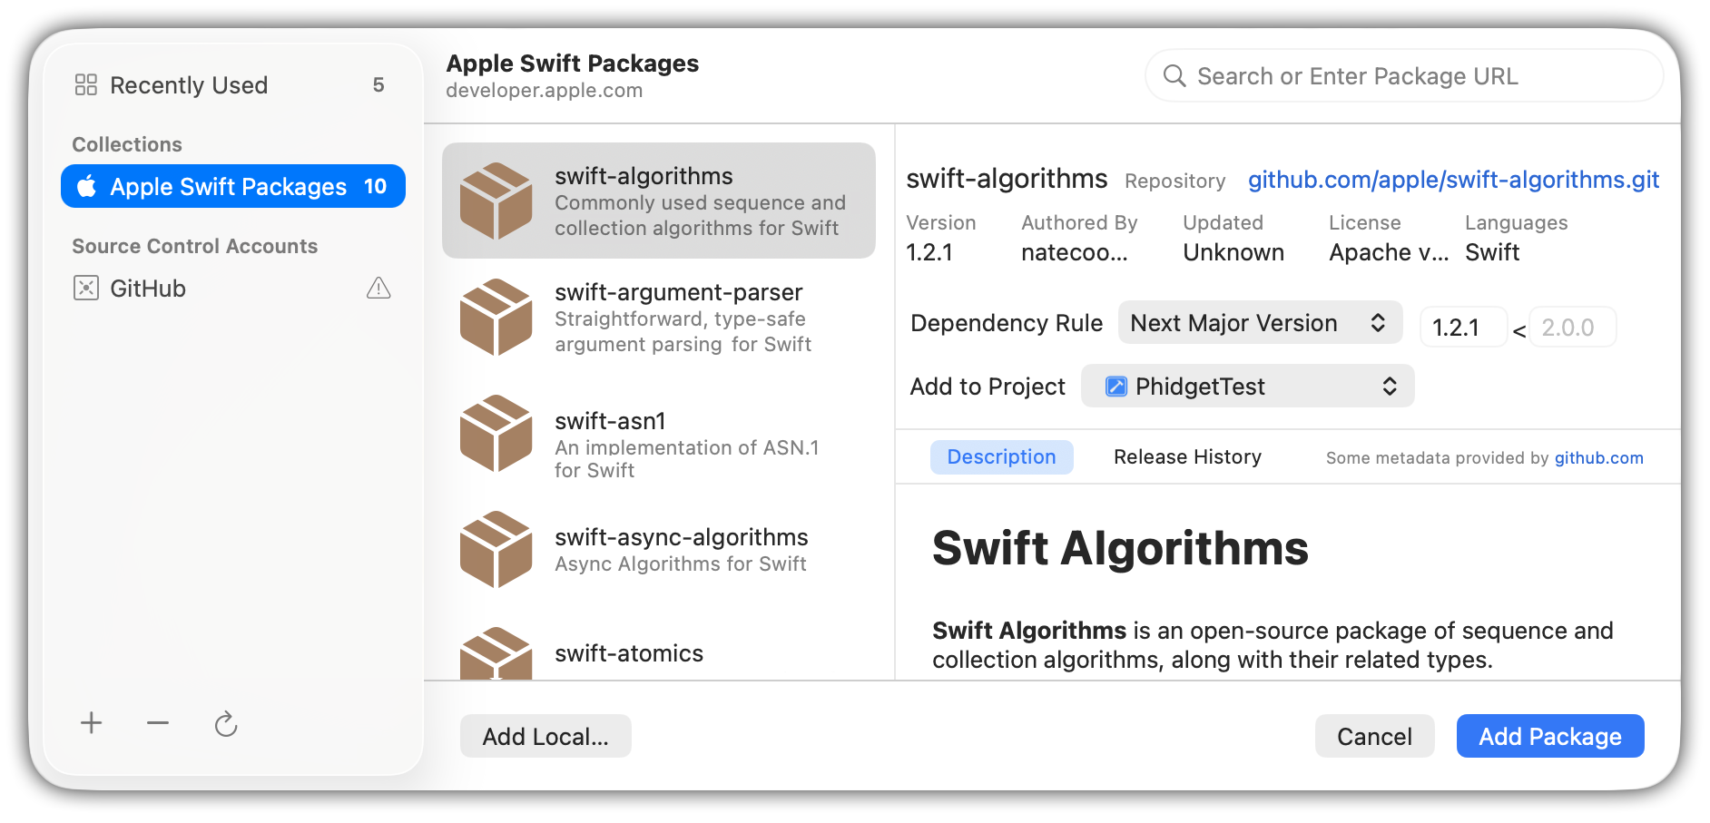Open the Dependency Rule dropdown
Image resolution: width=1710 pixels, height=823 pixels.
point(1259,323)
